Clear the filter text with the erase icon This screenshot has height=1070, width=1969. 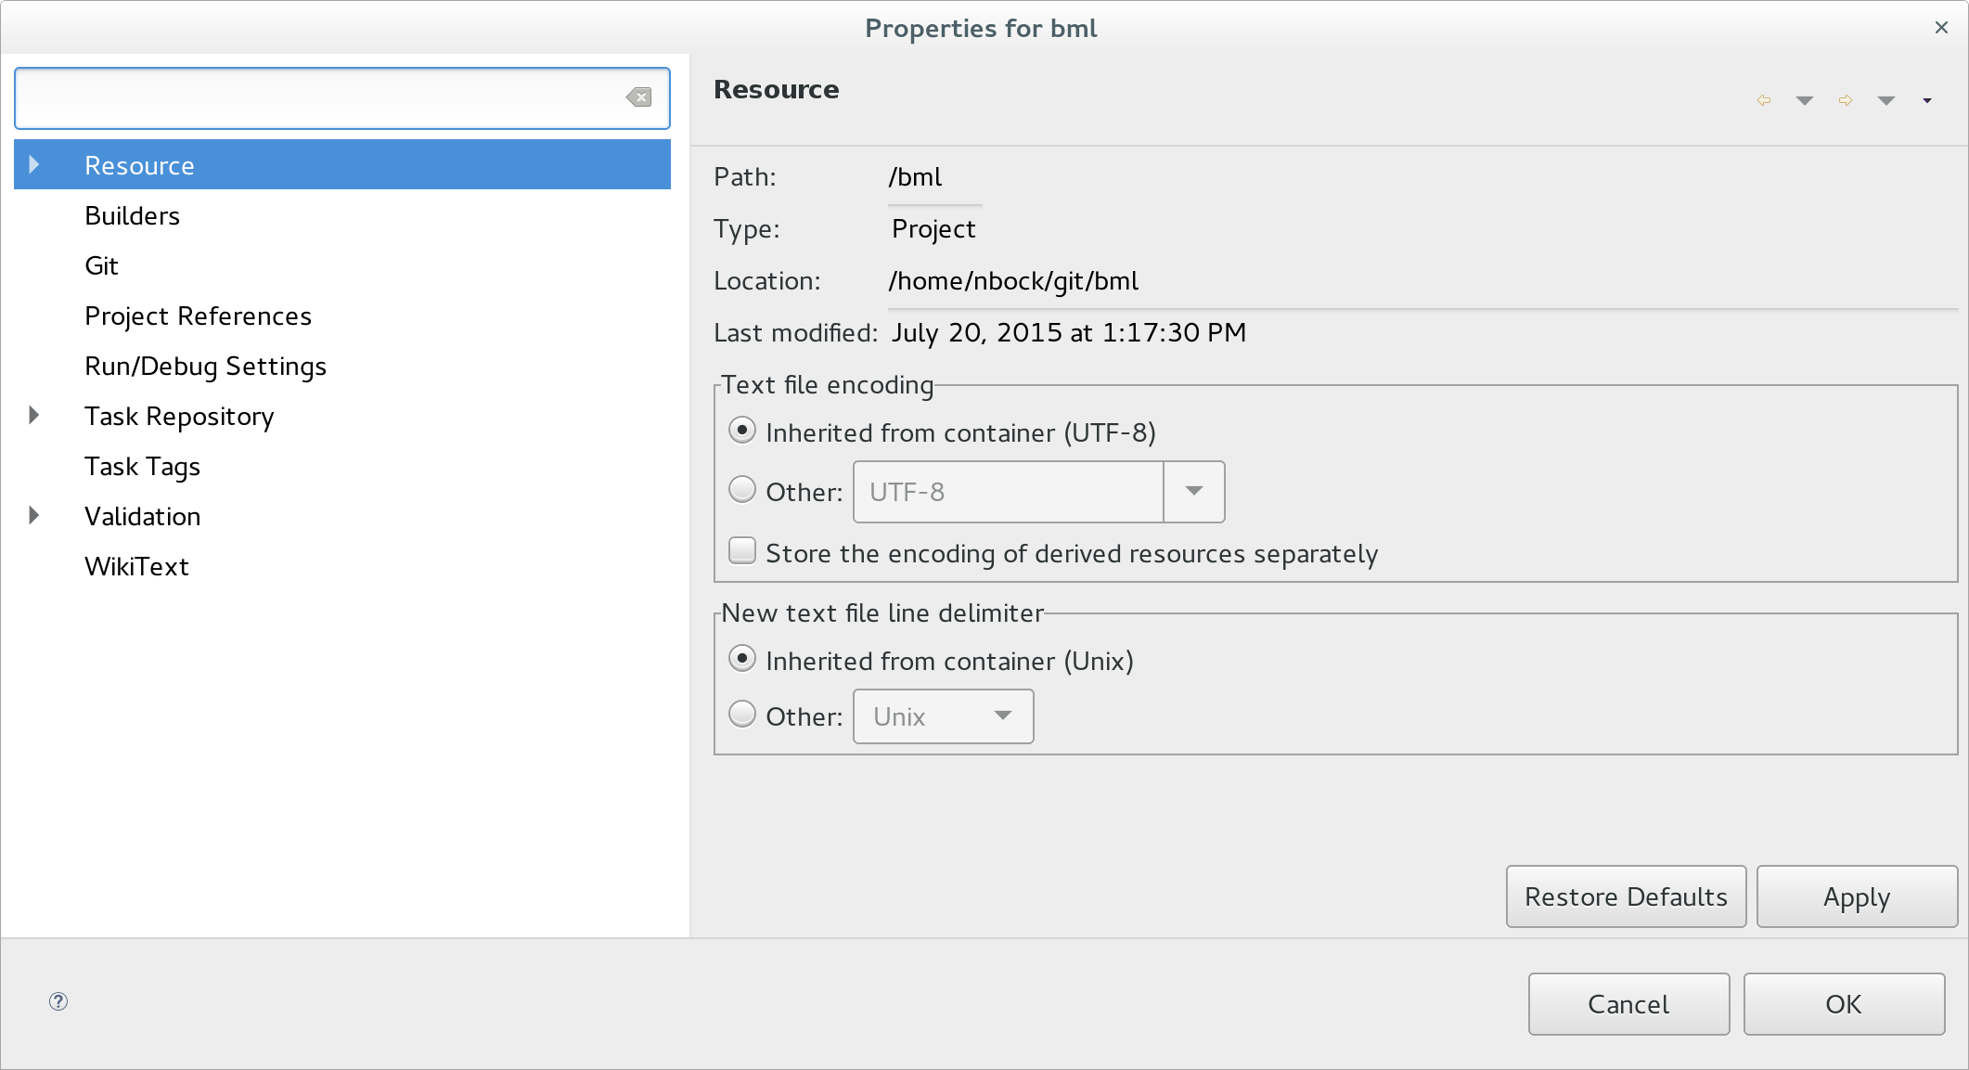pos(638,97)
